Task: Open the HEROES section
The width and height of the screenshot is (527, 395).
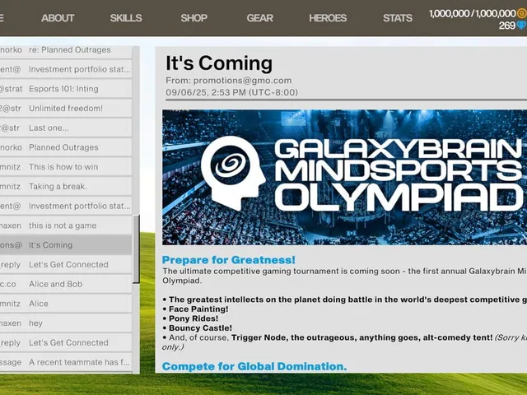Action: pos(328,18)
